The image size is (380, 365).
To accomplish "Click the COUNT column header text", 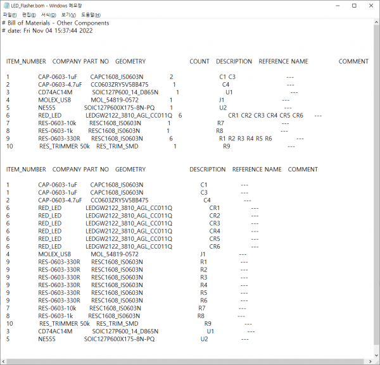I will [x=199, y=61].
